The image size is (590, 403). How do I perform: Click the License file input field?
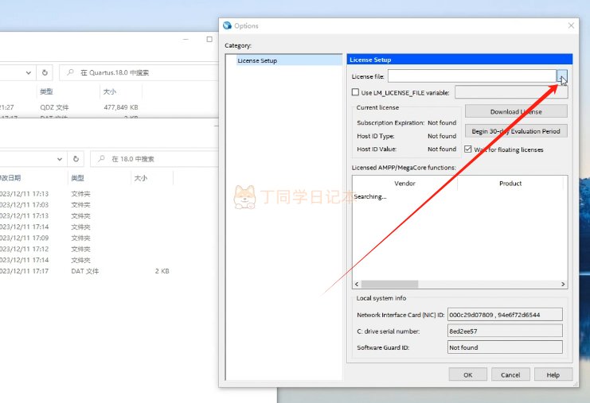472,76
